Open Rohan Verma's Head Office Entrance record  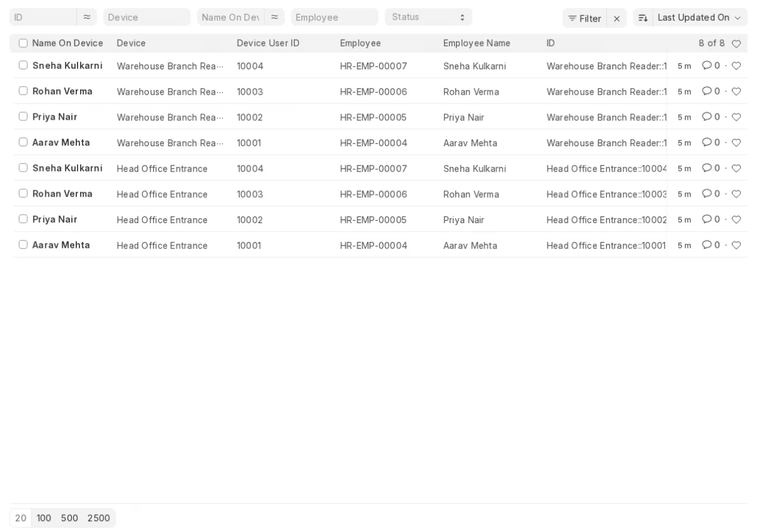point(62,194)
